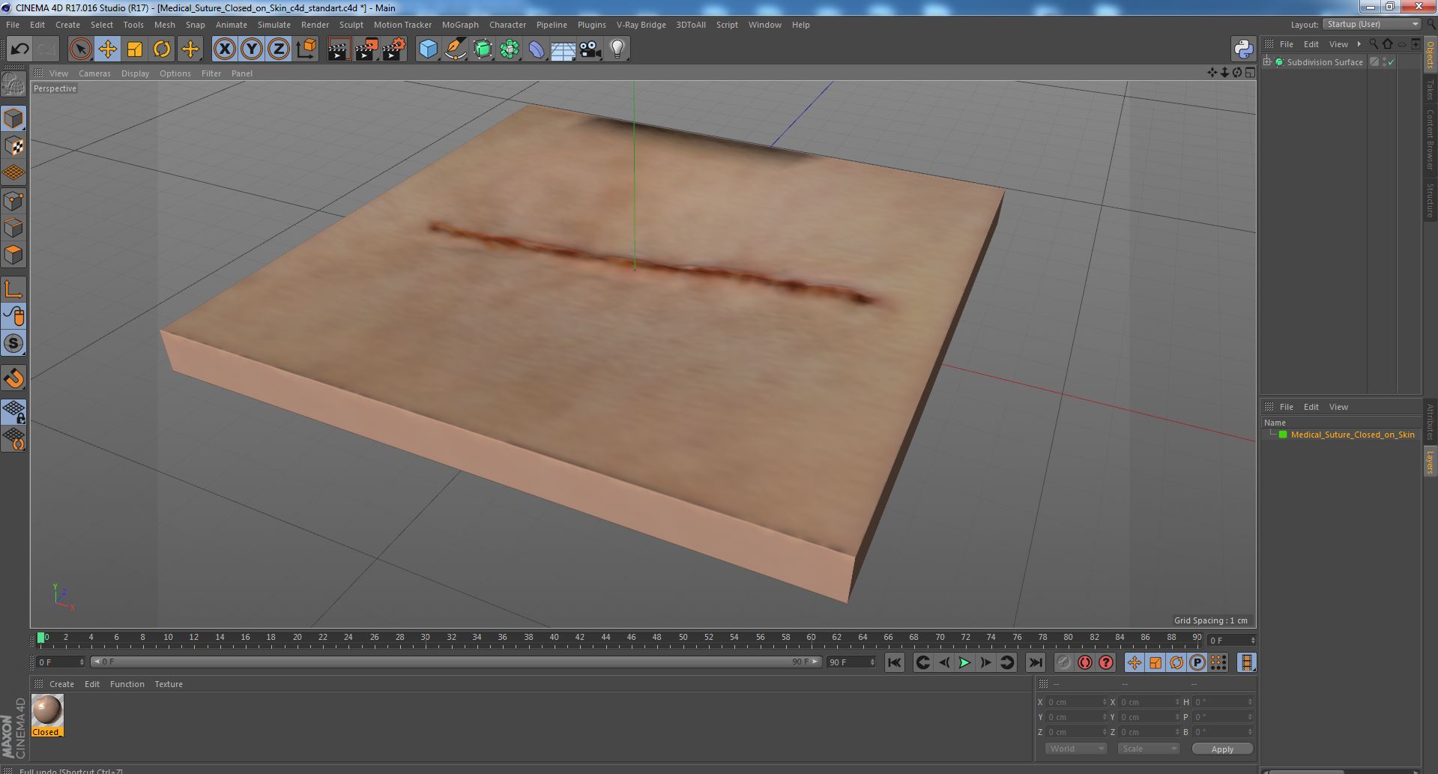Switch to Polygons mode

pyautogui.click(x=13, y=255)
